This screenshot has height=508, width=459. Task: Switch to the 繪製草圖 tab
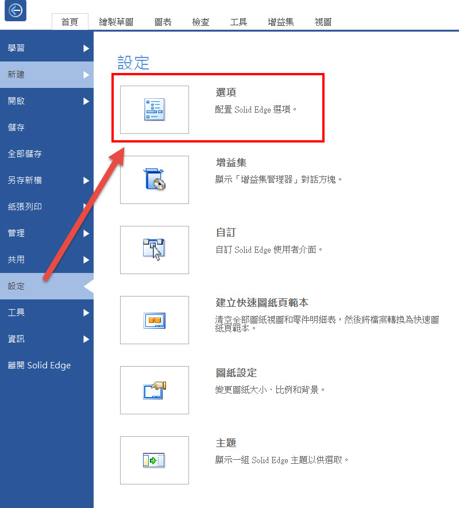[116, 22]
